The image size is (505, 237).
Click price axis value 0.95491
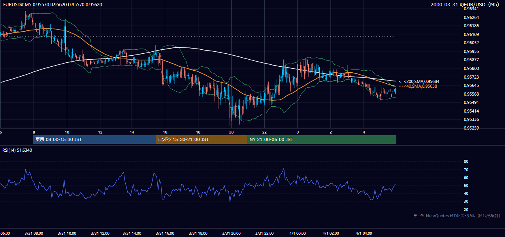click(x=471, y=102)
